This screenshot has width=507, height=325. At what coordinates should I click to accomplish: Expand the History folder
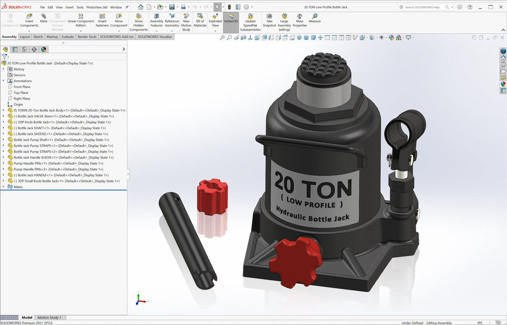[x=4, y=69]
